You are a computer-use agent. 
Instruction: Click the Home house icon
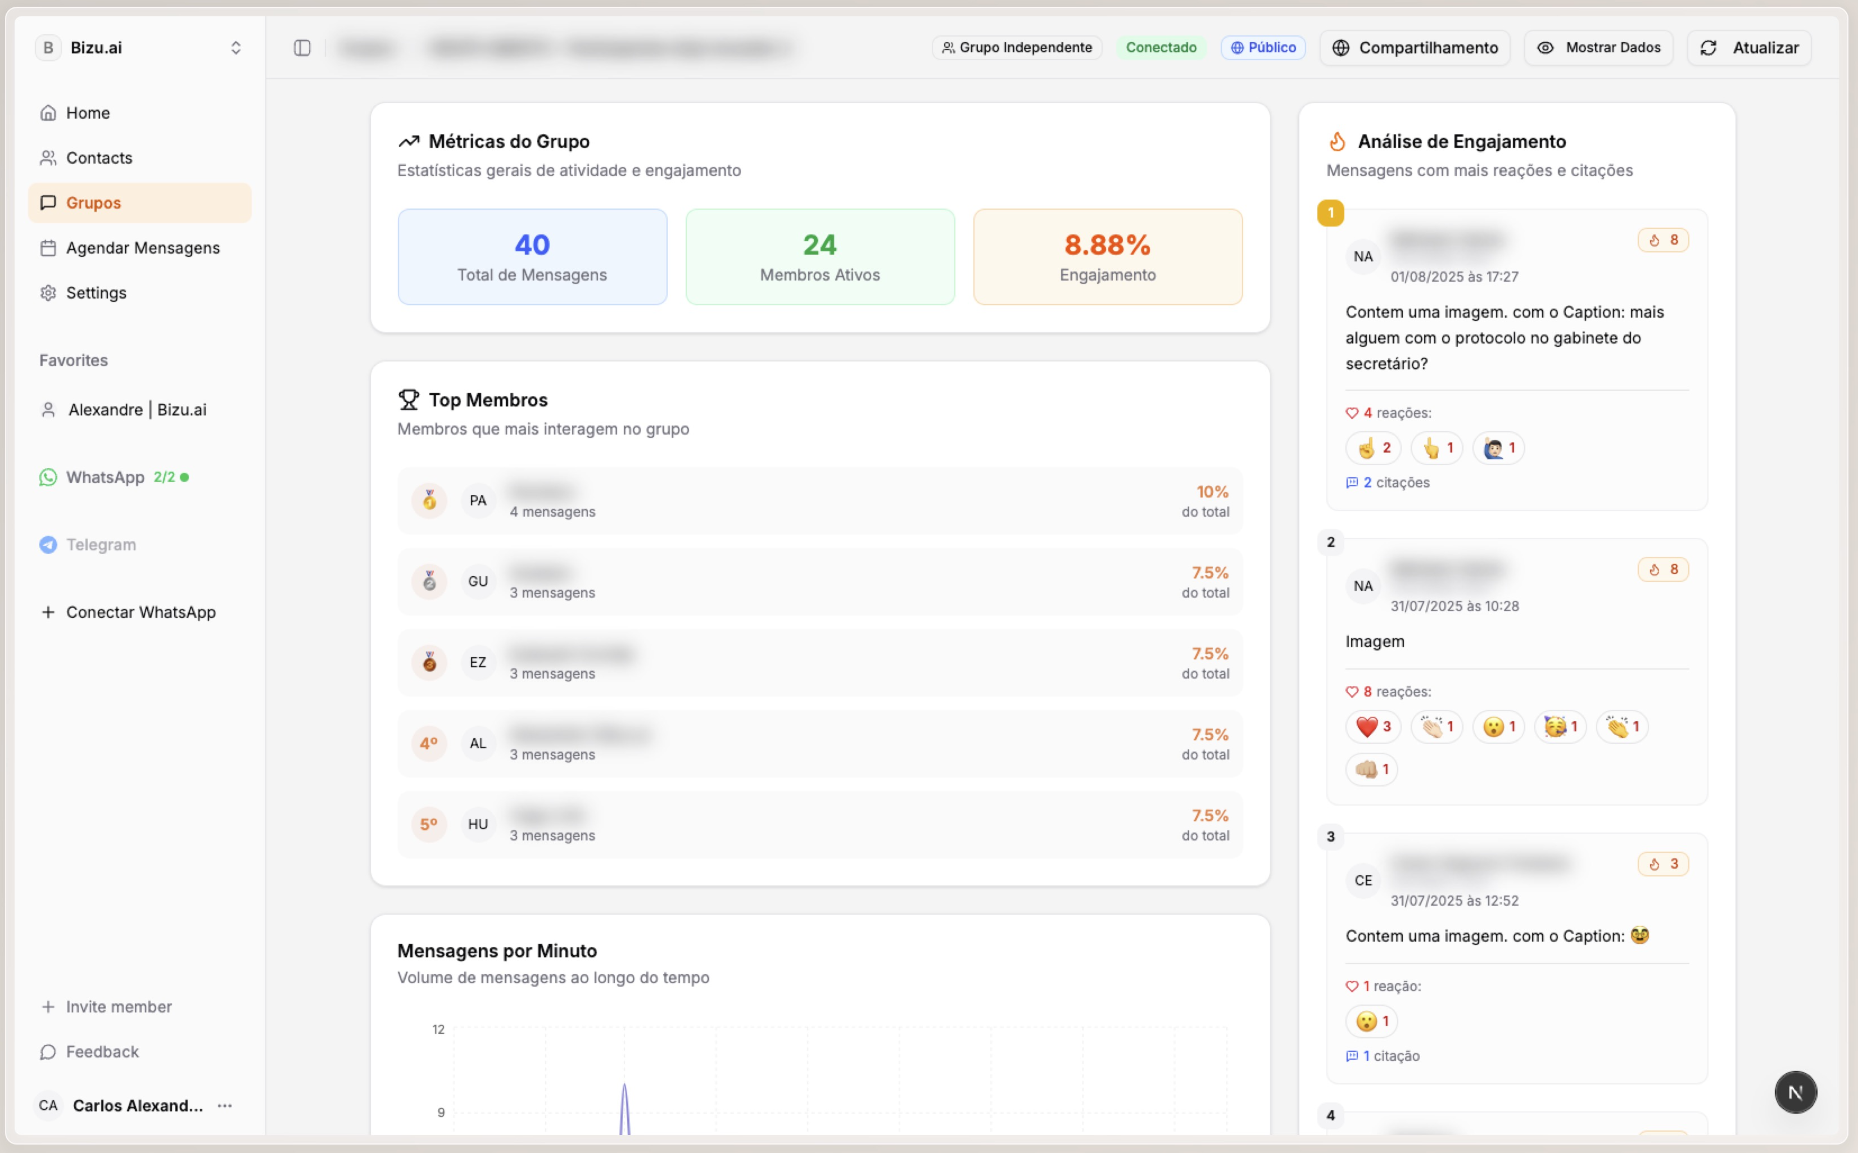(48, 113)
